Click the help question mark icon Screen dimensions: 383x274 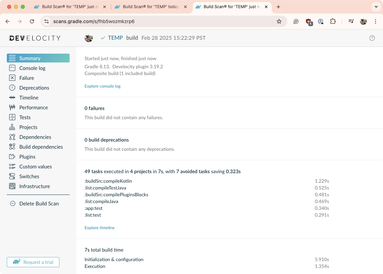click(372, 38)
